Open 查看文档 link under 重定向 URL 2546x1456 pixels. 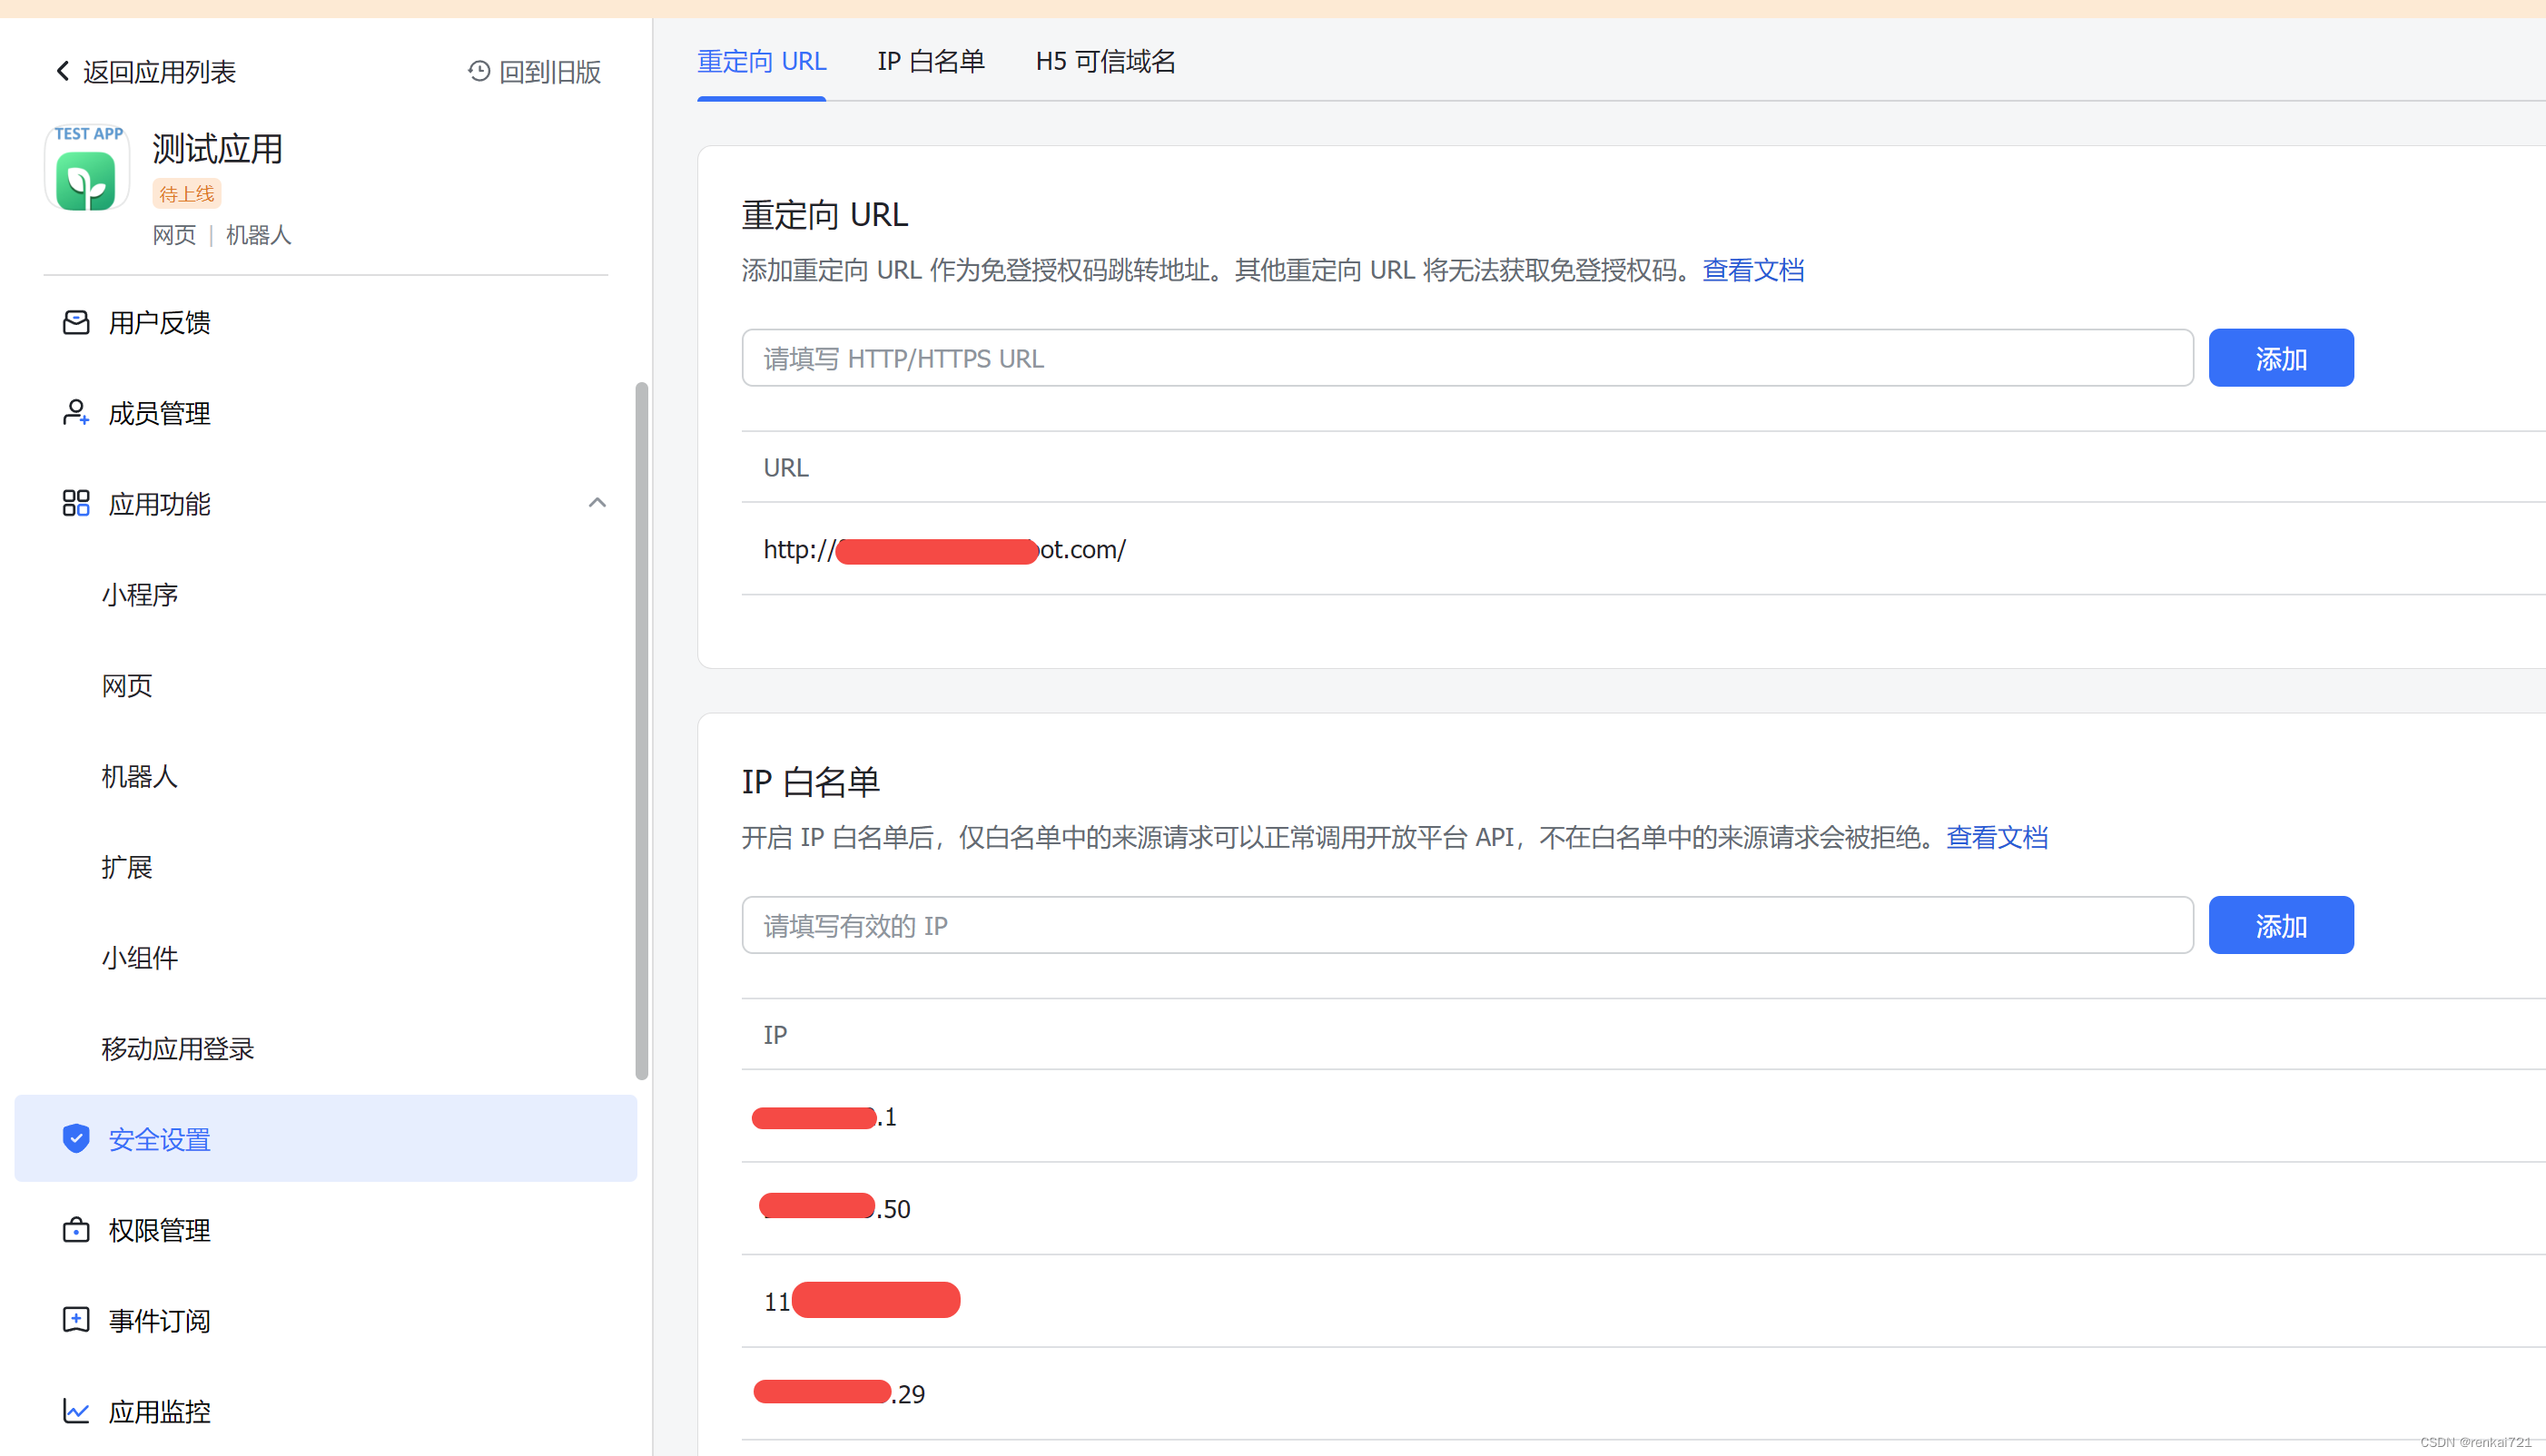tap(1753, 270)
